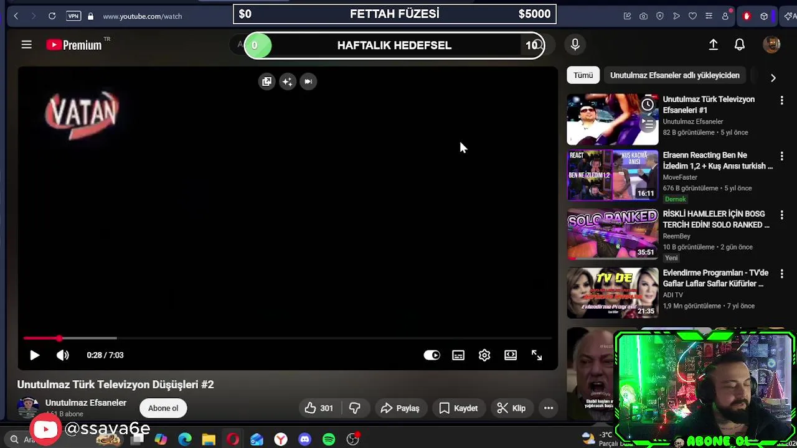Image resolution: width=797 pixels, height=448 pixels.
Task: Show more filter chips with right chevron
Action: click(773, 78)
